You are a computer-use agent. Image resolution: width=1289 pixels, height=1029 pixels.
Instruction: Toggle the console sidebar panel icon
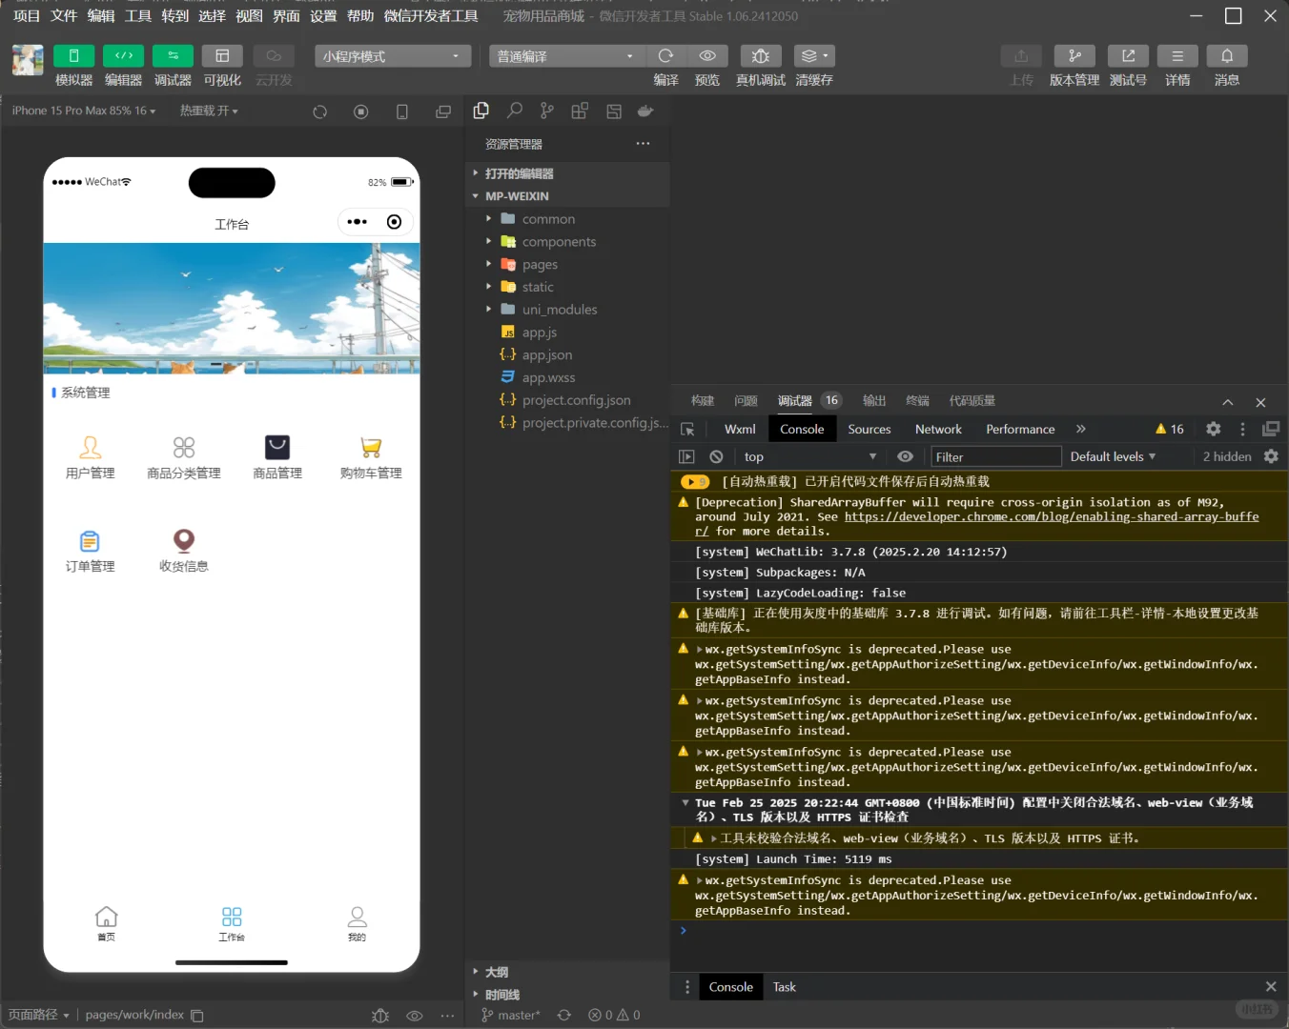pyautogui.click(x=686, y=457)
